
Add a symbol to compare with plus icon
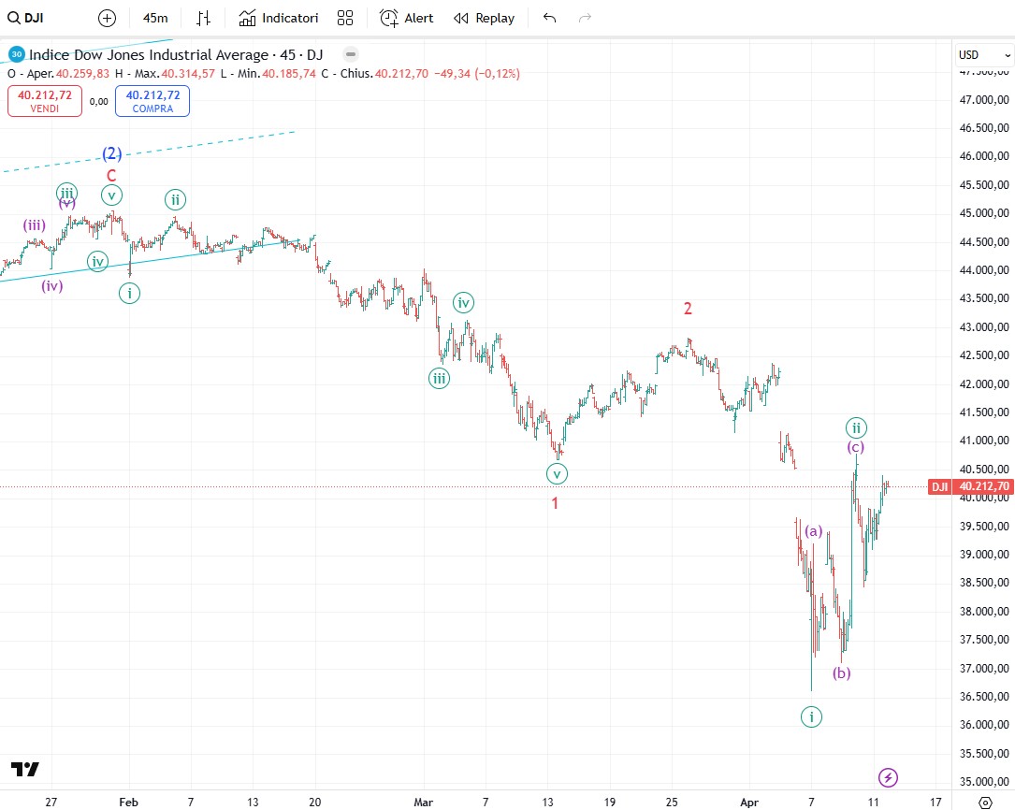coord(107,18)
